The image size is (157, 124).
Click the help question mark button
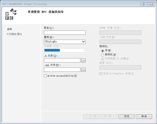[x=144, y=4]
